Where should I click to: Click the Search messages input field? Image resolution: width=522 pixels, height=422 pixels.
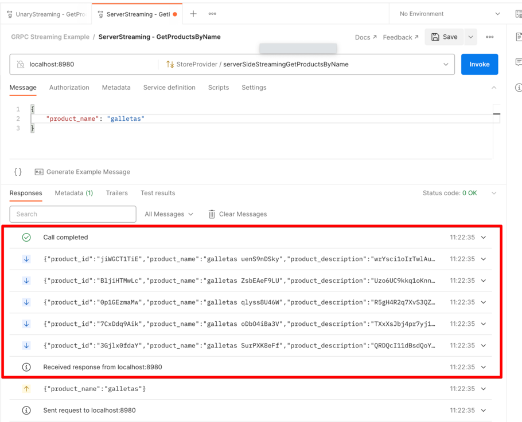pos(73,214)
